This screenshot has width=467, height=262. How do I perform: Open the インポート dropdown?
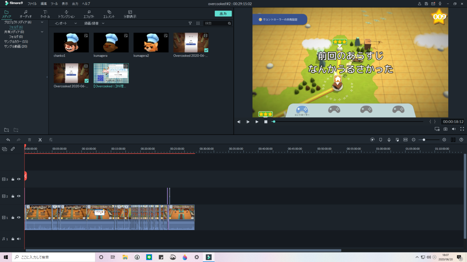coord(66,23)
